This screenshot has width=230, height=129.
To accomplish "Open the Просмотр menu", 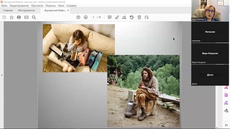I will point(37,6).
